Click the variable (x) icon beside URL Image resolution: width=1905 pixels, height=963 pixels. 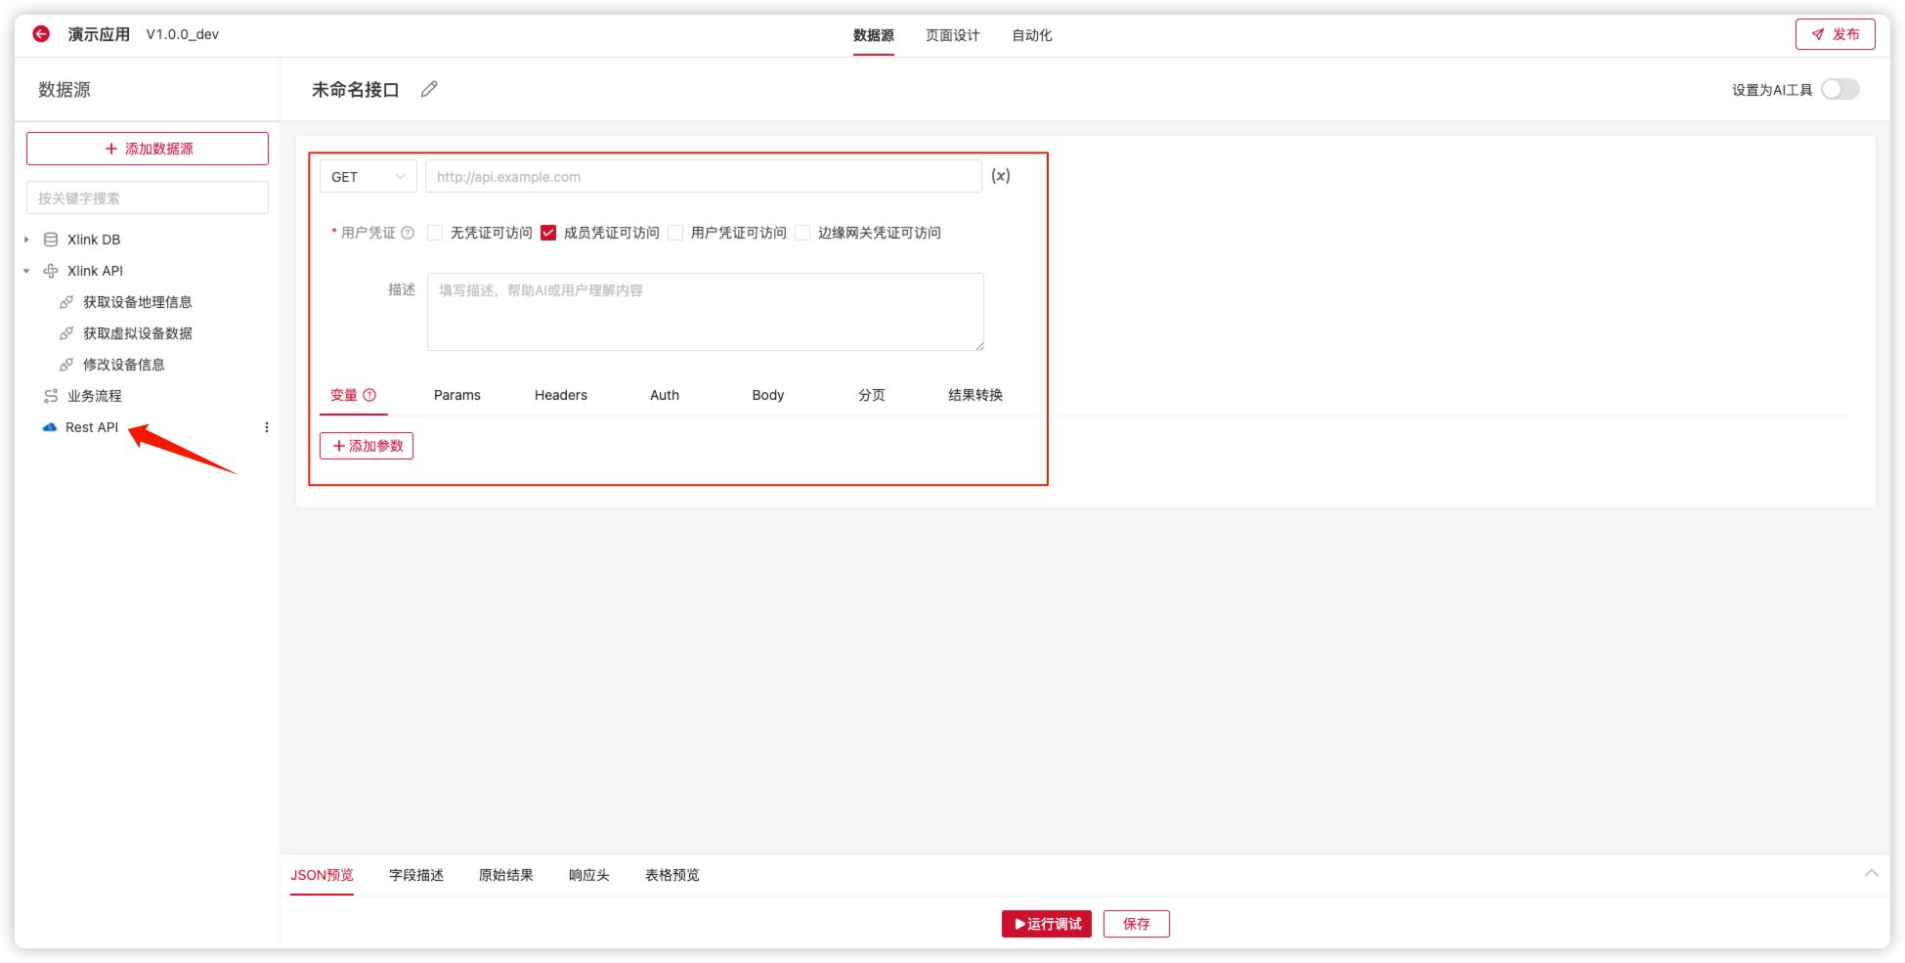[x=1000, y=176]
